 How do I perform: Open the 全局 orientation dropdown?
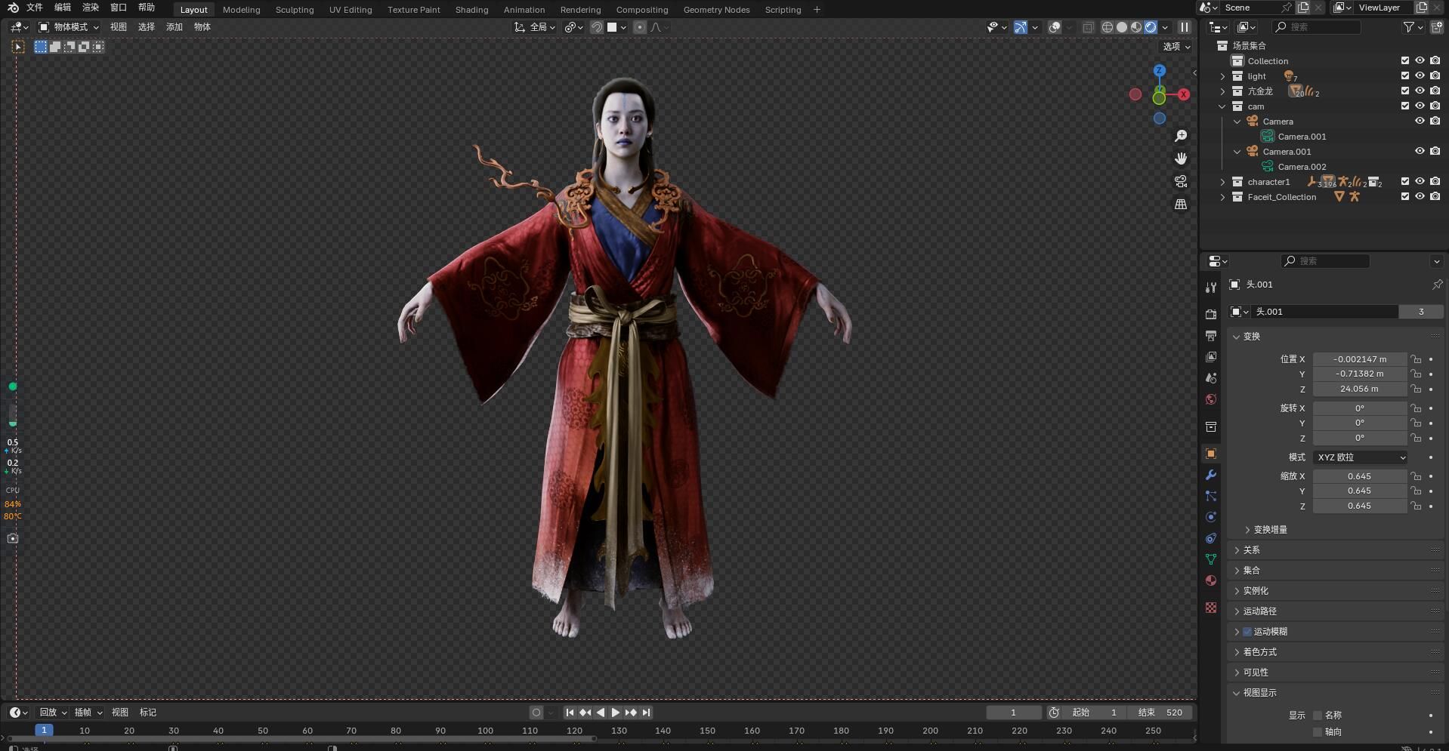[x=535, y=27]
